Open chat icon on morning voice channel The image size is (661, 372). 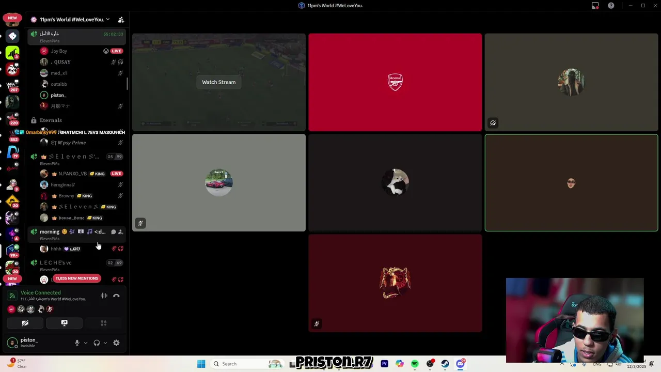tap(114, 232)
